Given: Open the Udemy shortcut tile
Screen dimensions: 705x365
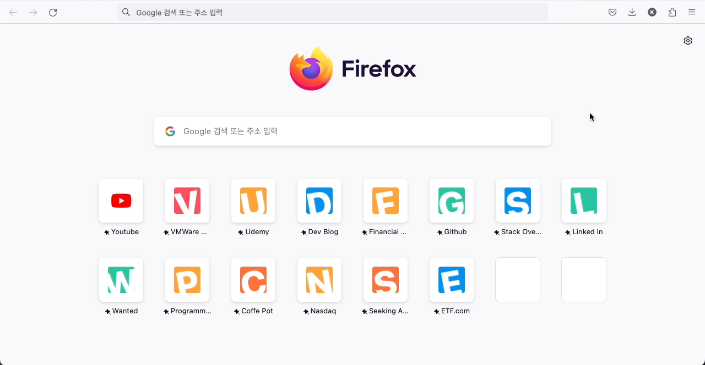Looking at the screenshot, I should (x=253, y=201).
